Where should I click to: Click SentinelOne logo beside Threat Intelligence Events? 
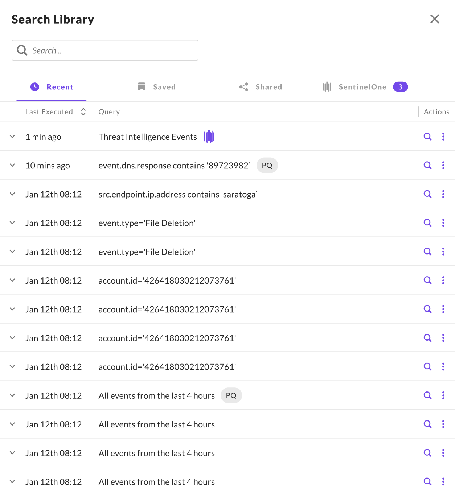coord(209,137)
